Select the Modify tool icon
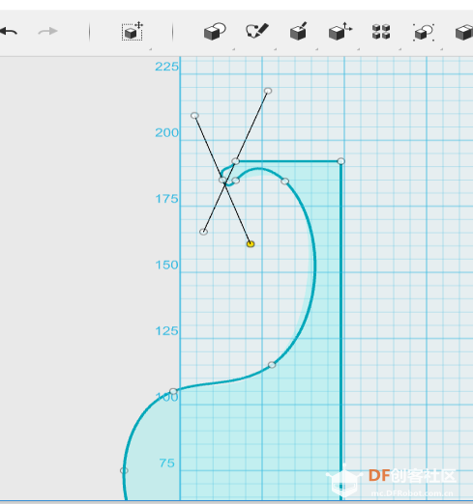The image size is (473, 504). pyautogui.click(x=340, y=31)
